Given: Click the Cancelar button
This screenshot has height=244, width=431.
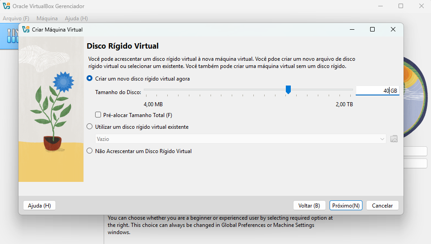Looking at the screenshot, I should tap(382, 205).
